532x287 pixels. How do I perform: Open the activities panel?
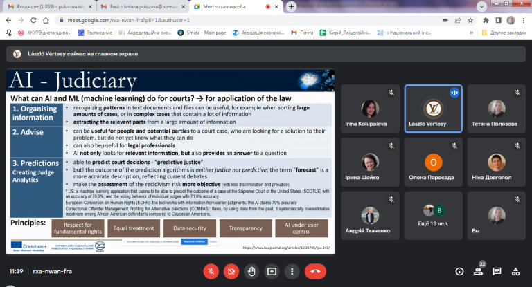(x=515, y=271)
